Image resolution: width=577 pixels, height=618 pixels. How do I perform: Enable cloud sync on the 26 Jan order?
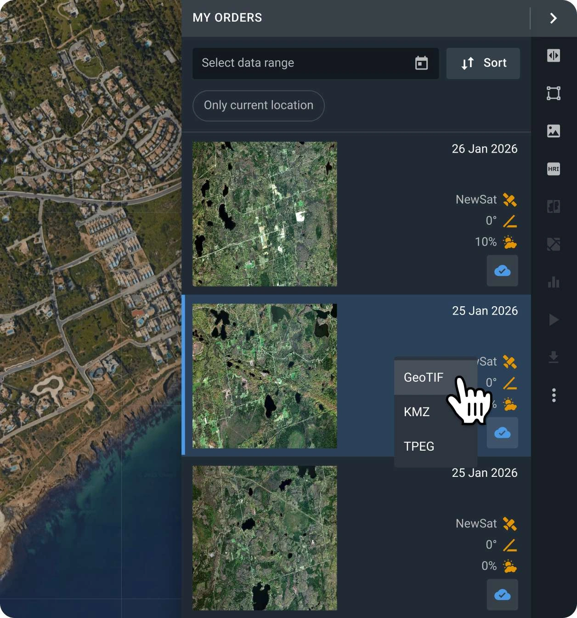click(x=502, y=271)
